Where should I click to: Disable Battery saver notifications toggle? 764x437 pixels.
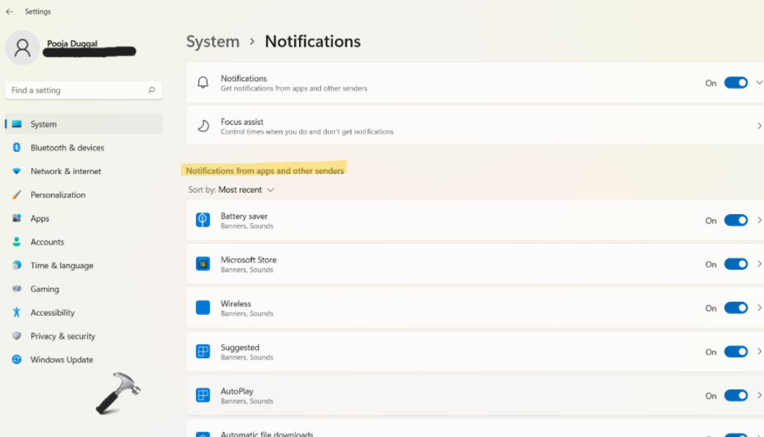[735, 220]
